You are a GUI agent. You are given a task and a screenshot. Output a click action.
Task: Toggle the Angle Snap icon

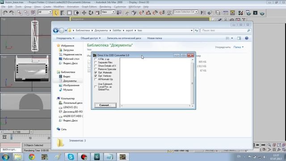148,13
